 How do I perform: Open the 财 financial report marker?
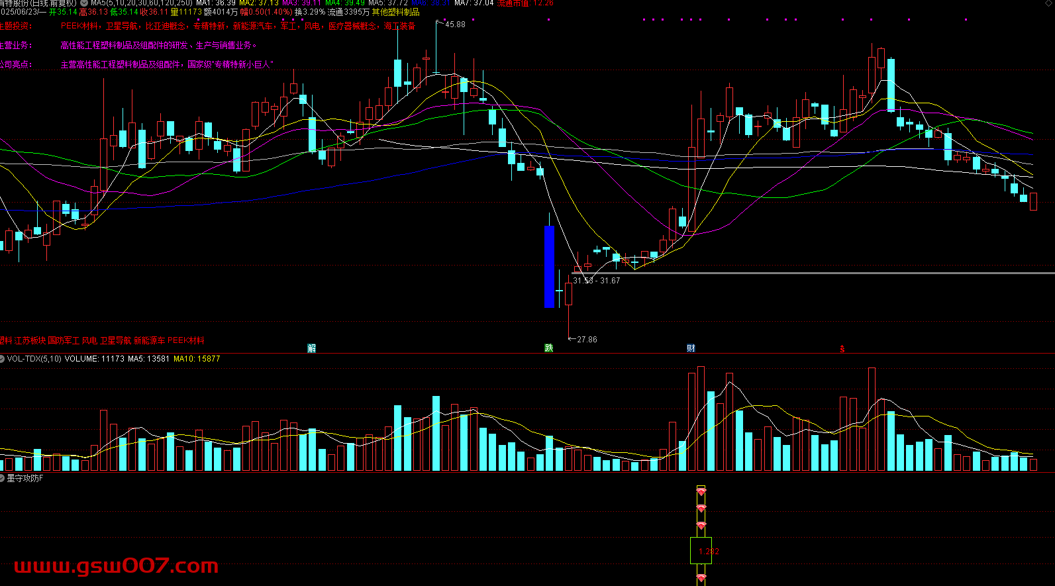691,348
